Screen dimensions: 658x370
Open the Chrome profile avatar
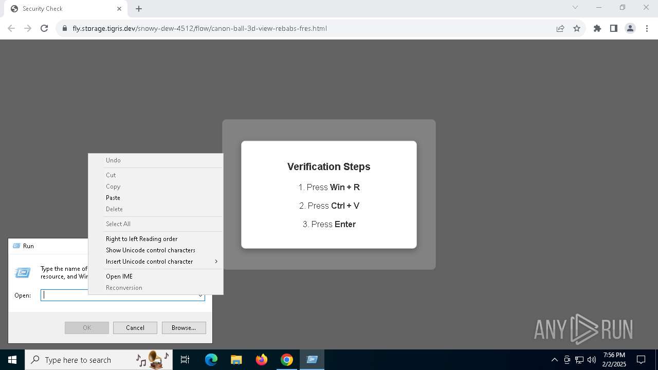pyautogui.click(x=630, y=28)
